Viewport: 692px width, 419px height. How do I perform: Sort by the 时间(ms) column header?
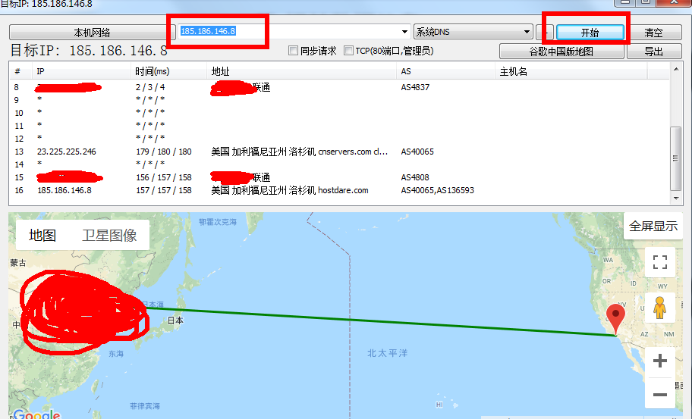168,71
